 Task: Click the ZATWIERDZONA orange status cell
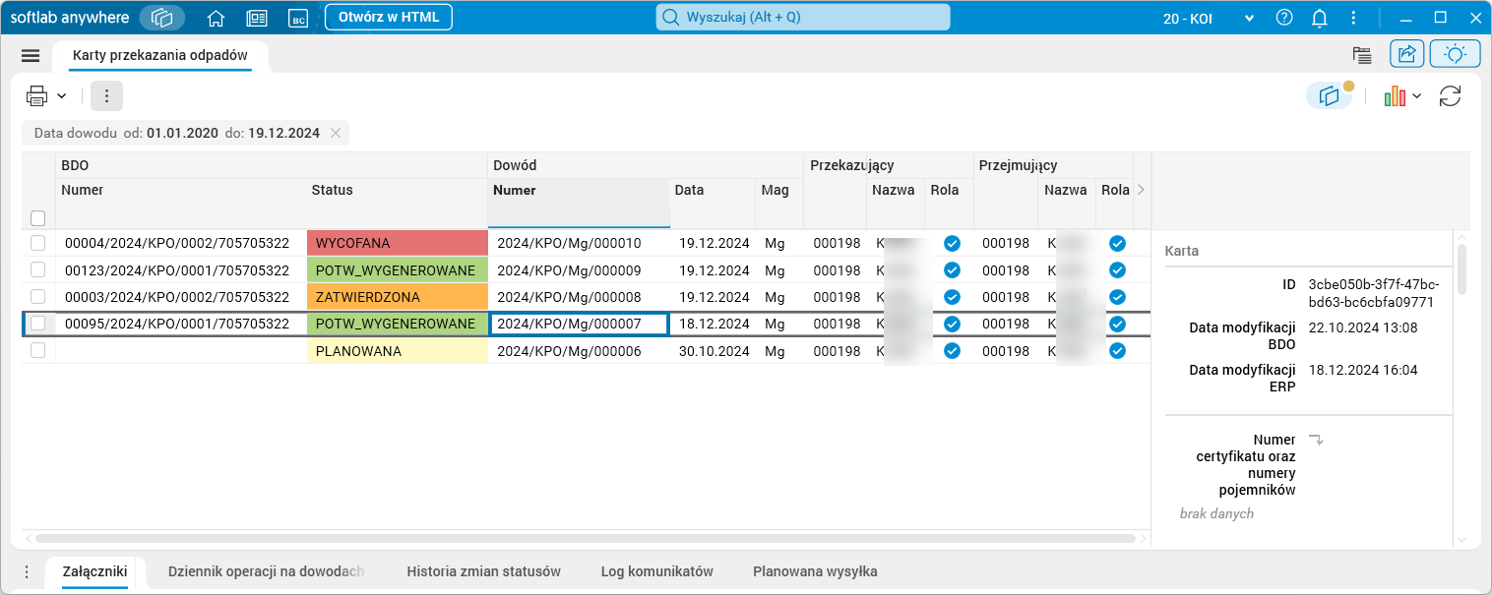pos(398,296)
